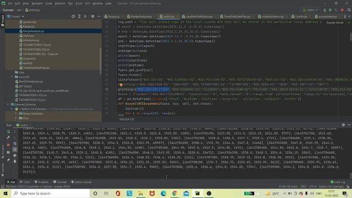Open Office app in Windows taskbar
The height and width of the screenshot is (198, 352).
pos(118,193)
